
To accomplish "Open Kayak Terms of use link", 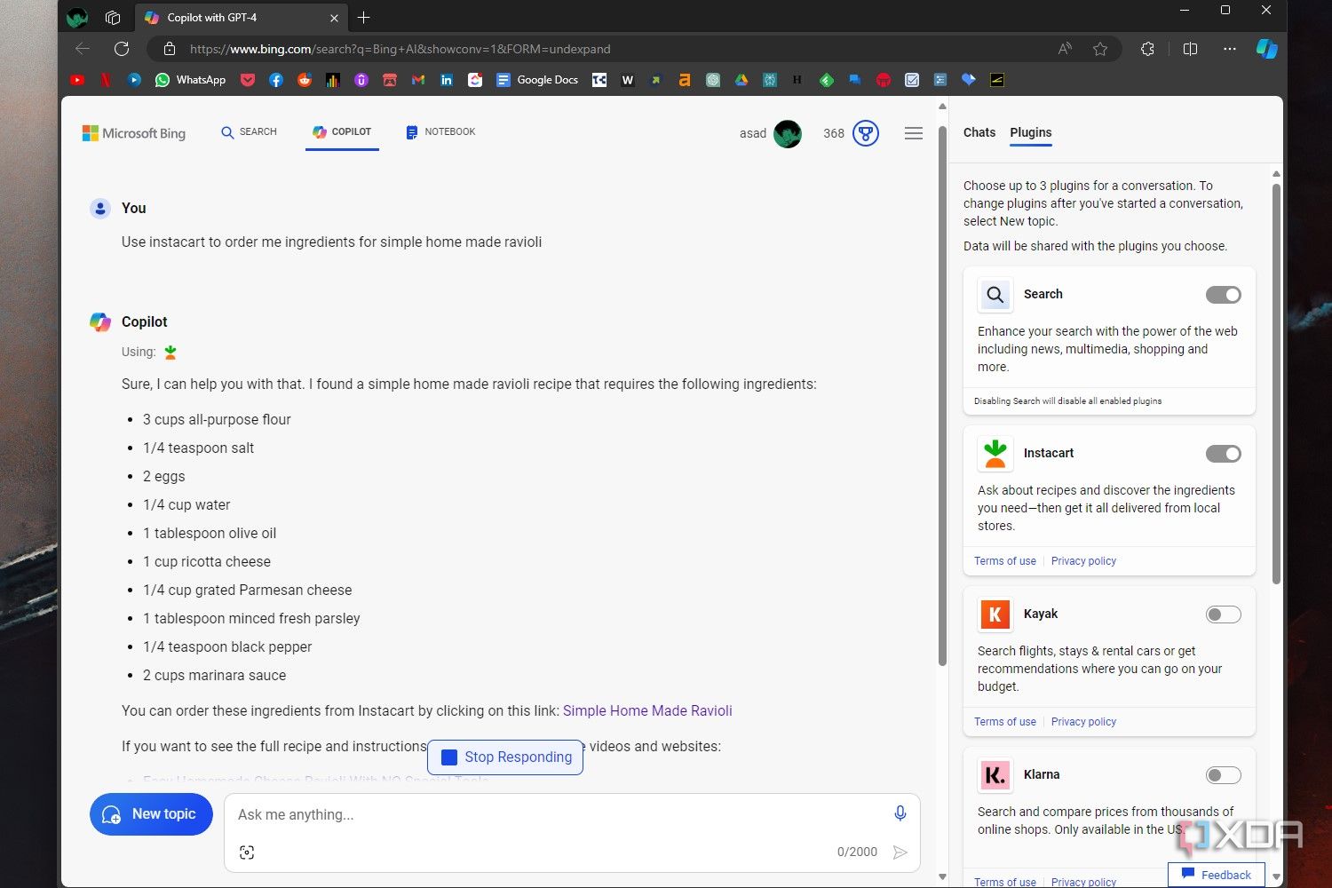I will [1005, 722].
